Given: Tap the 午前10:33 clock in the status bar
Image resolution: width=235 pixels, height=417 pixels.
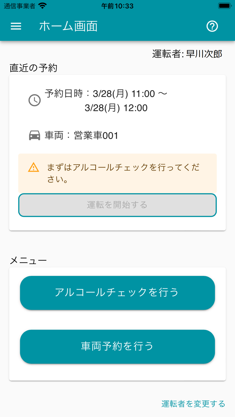Looking at the screenshot, I should coord(117,6).
